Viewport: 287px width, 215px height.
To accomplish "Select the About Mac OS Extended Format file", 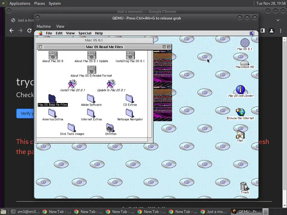I will (92, 70).
